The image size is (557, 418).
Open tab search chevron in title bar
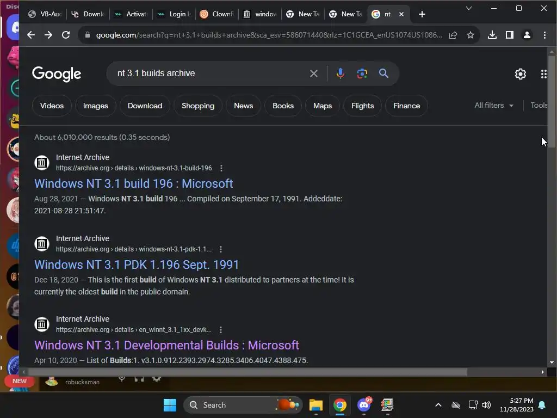(469, 8)
